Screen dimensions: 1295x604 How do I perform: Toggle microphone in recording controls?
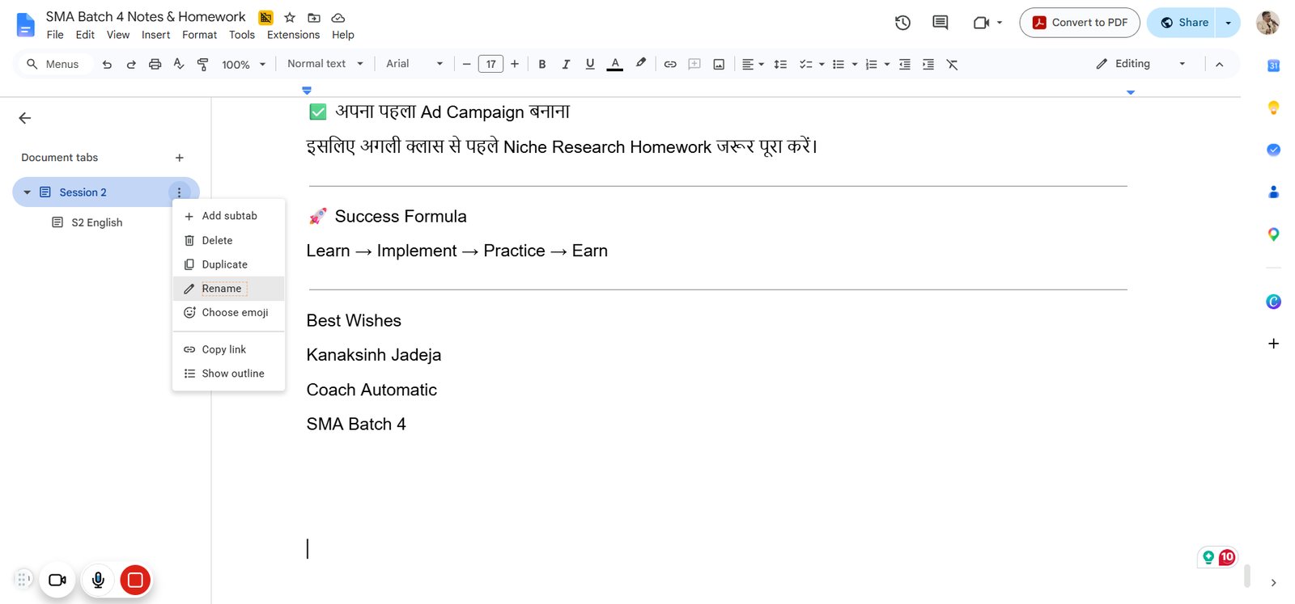click(x=98, y=580)
